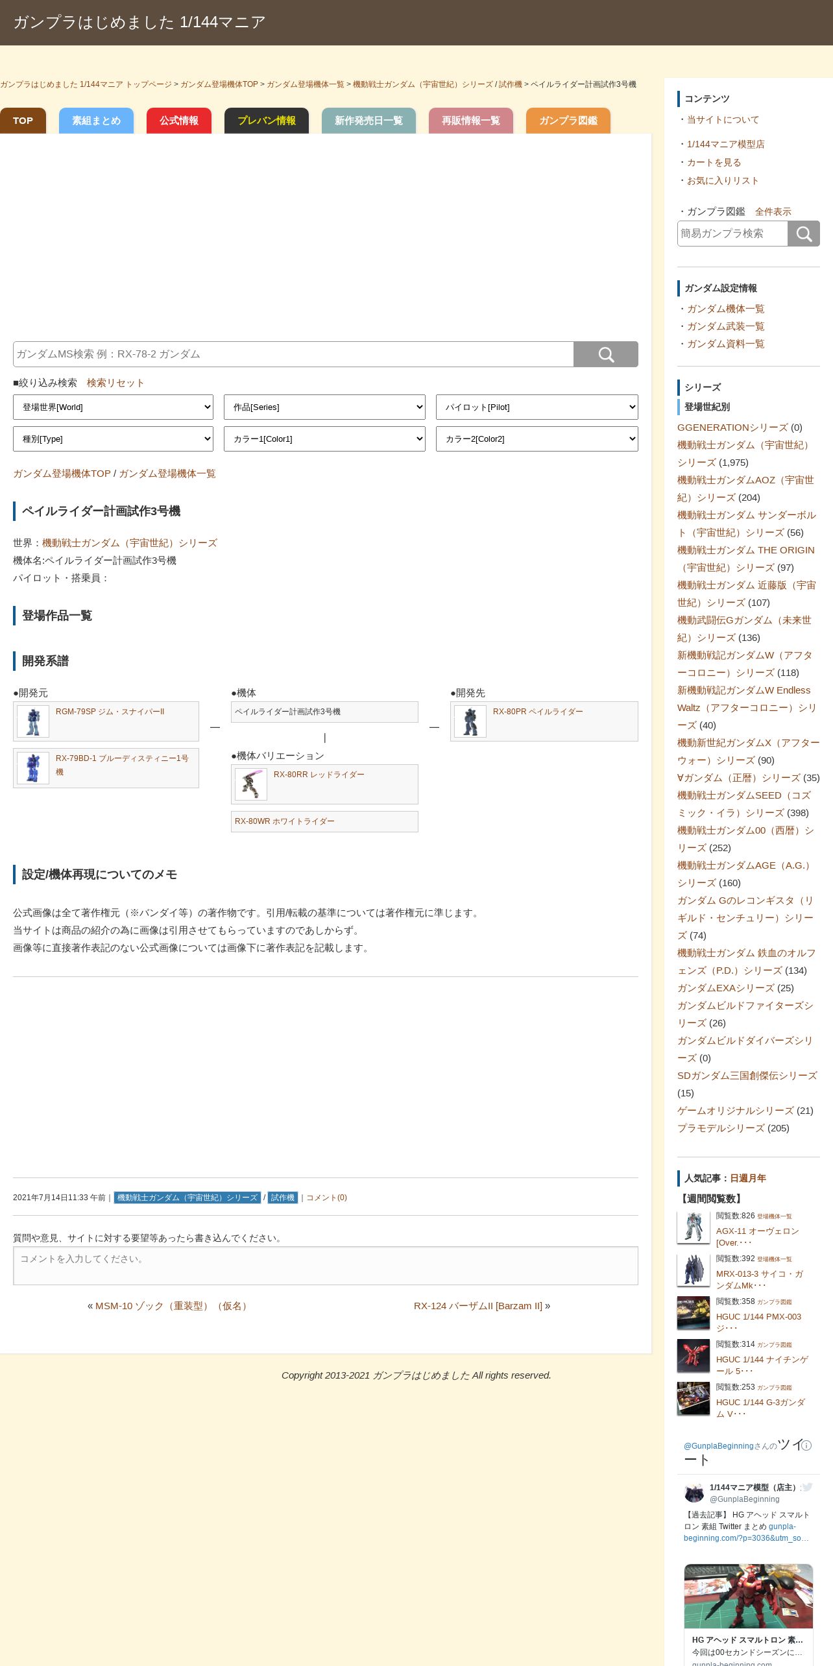Open the お気に入りリスト sidebar link
This screenshot has width=833, height=1666.
click(723, 180)
